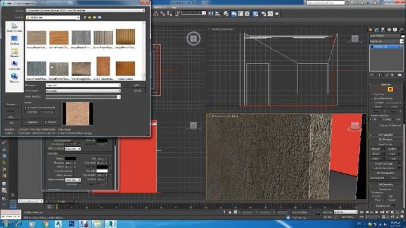Open the Align tool
The height and width of the screenshot is (228, 406).
coord(218,14)
